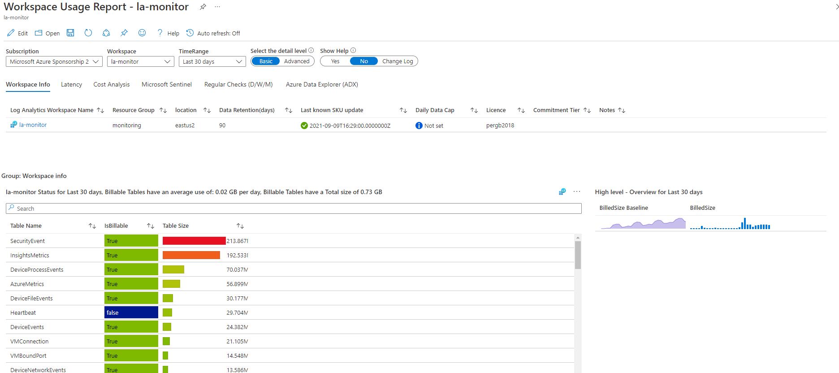Click the Save workbook icon

70,33
